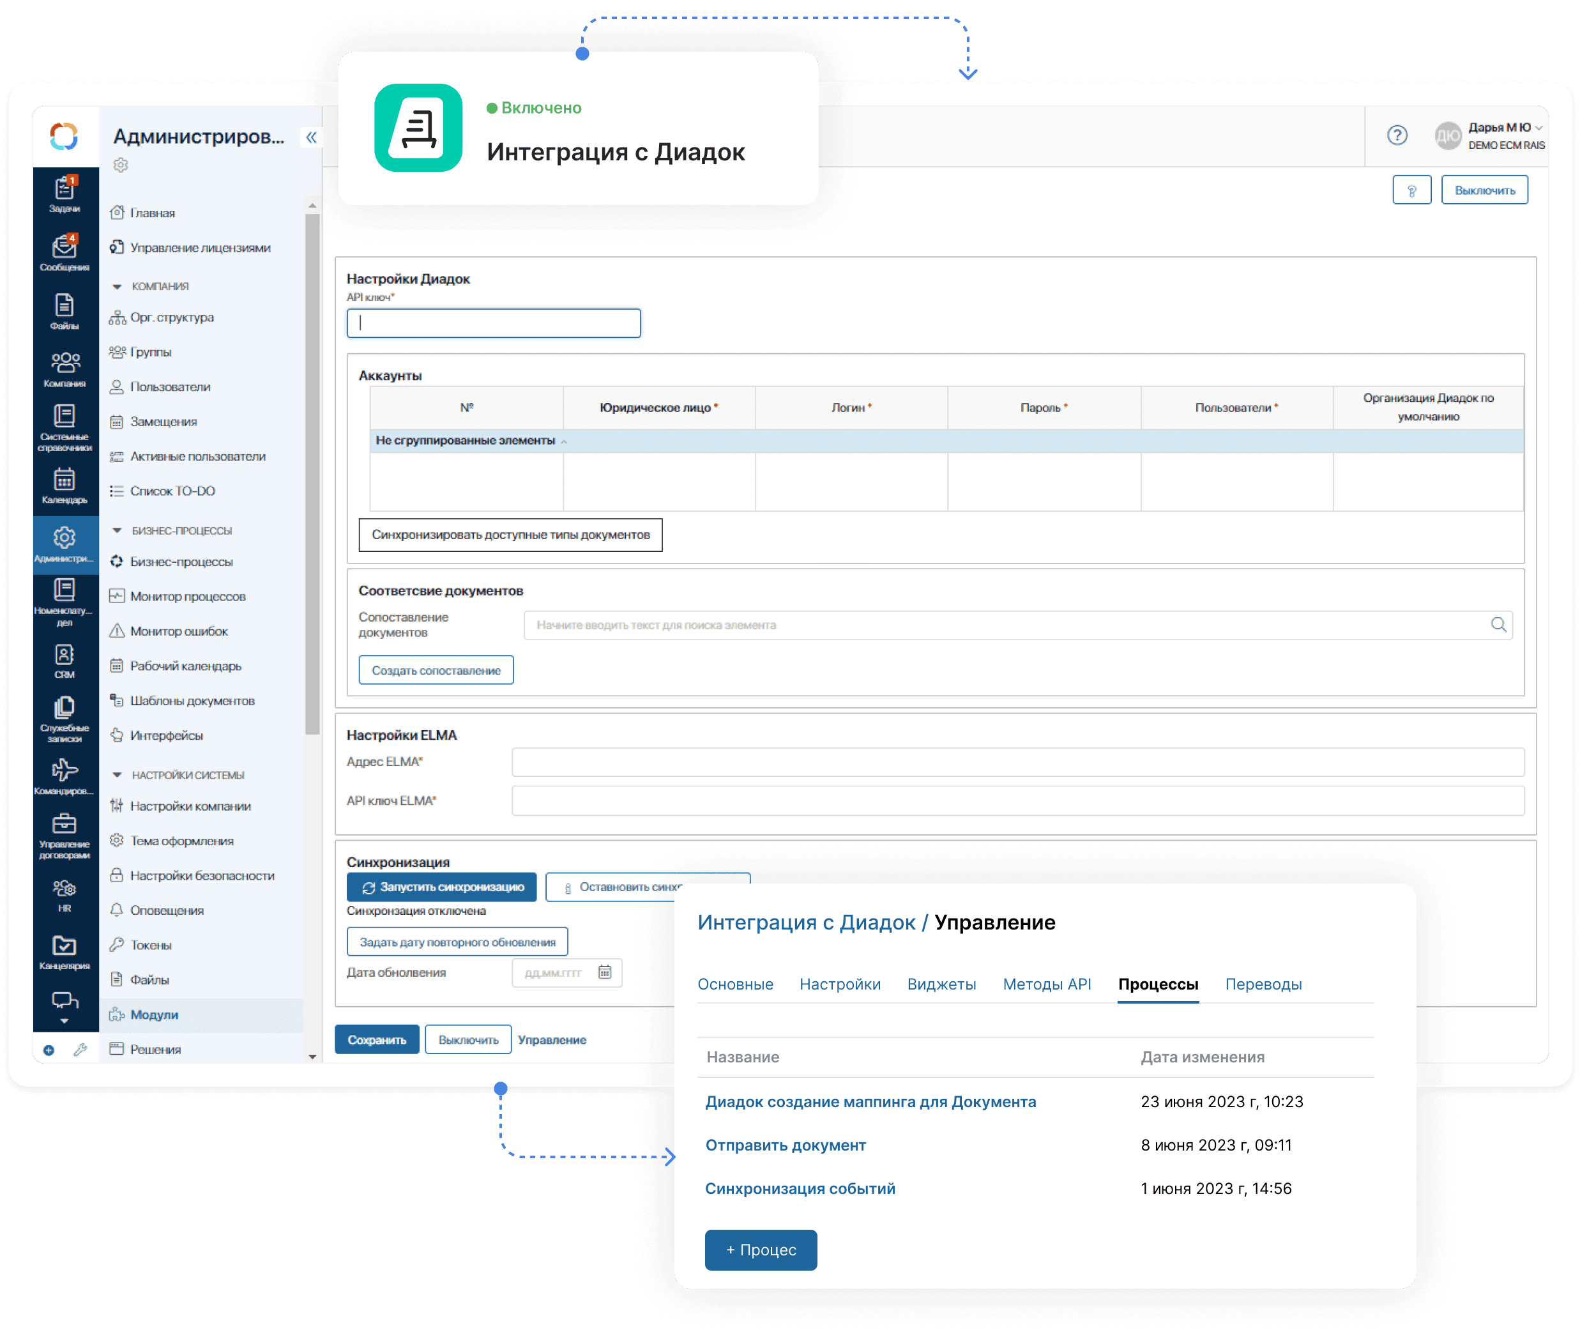The width and height of the screenshot is (1580, 1339).
Task: Open Company (Компания) sidebar icon
Action: click(65, 370)
